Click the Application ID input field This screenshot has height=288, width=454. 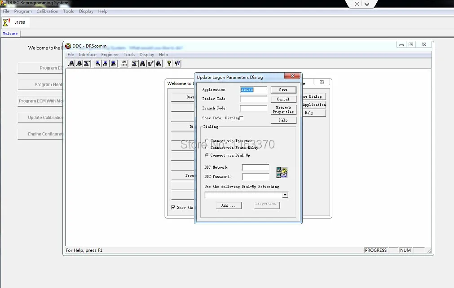(253, 90)
